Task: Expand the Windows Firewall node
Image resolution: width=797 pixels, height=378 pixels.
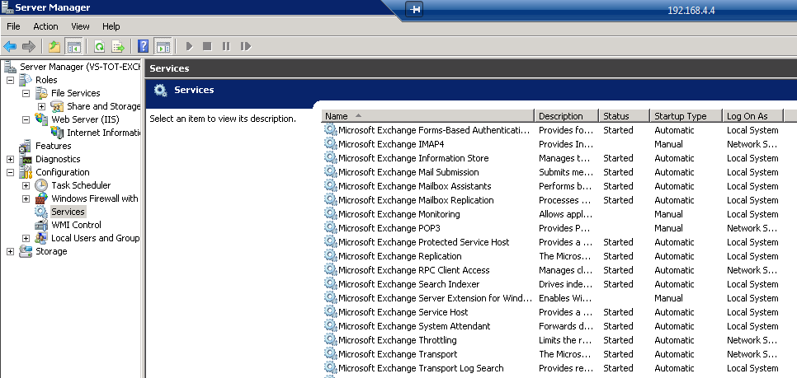Action: [x=26, y=198]
